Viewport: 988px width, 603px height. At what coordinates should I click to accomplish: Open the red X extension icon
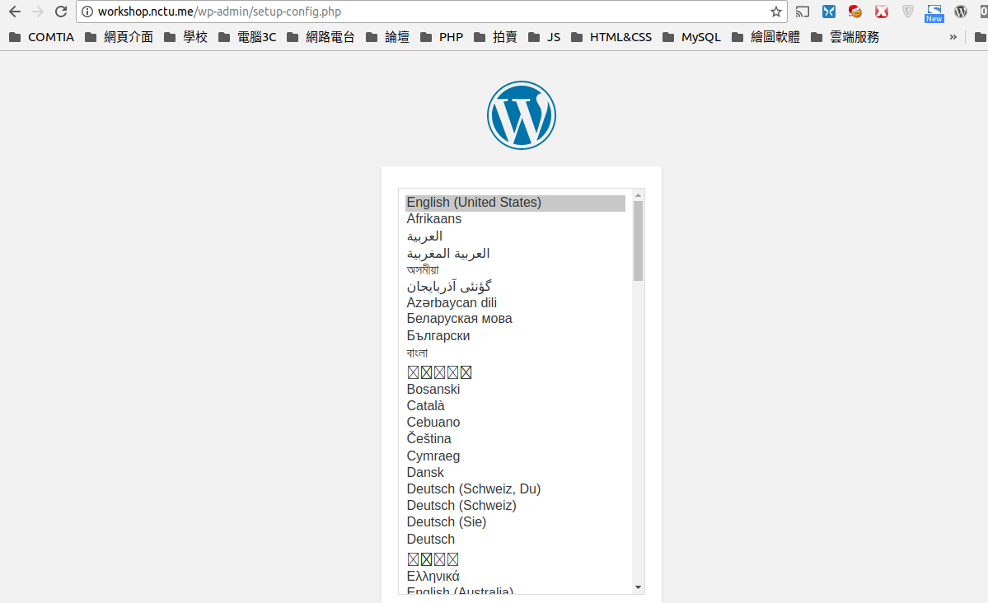[x=882, y=12]
